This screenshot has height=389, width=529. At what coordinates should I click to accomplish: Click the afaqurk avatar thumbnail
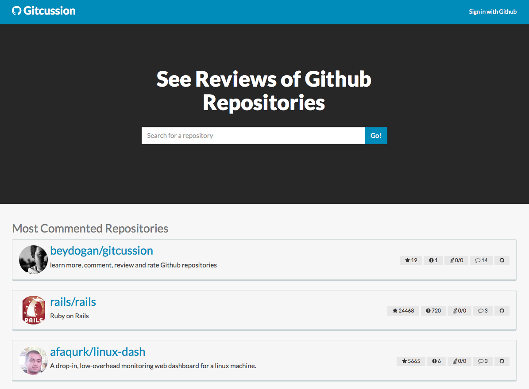(33, 360)
